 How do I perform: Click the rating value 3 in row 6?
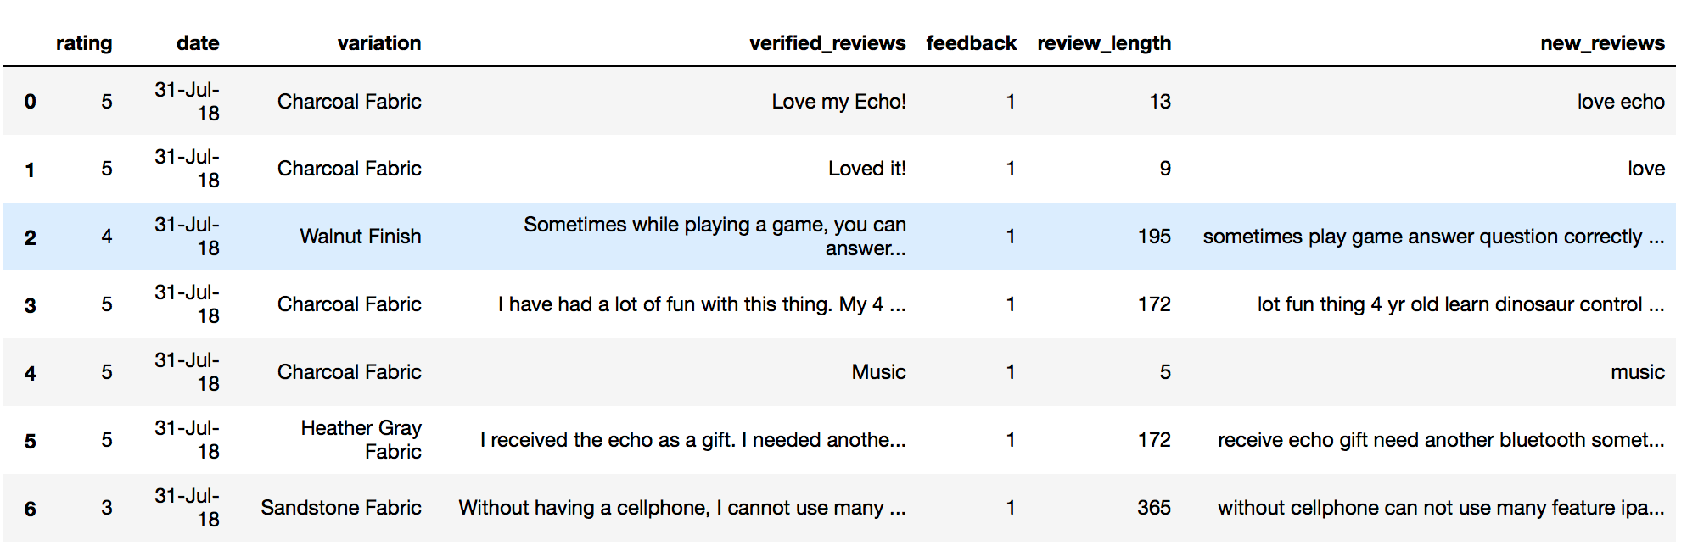(x=107, y=508)
